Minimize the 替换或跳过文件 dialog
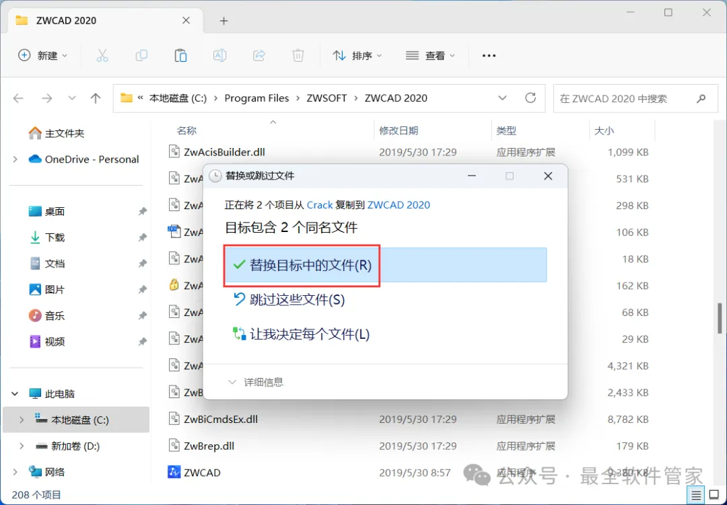Viewport: 727px width, 505px height. (472, 176)
